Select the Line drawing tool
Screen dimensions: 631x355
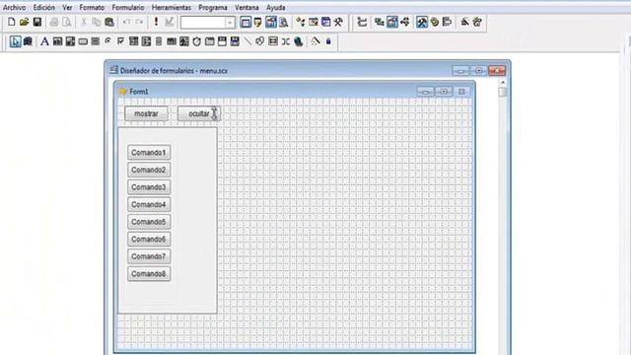pos(247,41)
